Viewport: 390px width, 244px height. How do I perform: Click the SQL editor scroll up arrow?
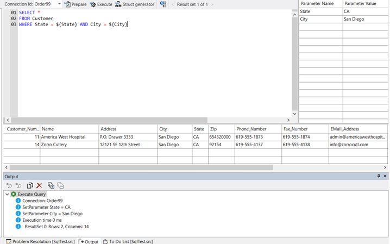coord(294,15)
